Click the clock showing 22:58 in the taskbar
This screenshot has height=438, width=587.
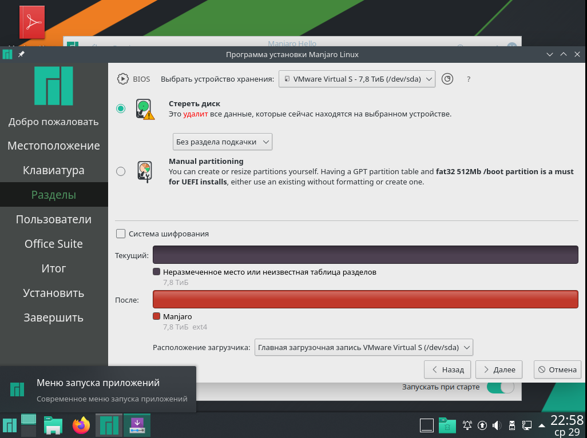pos(567,420)
